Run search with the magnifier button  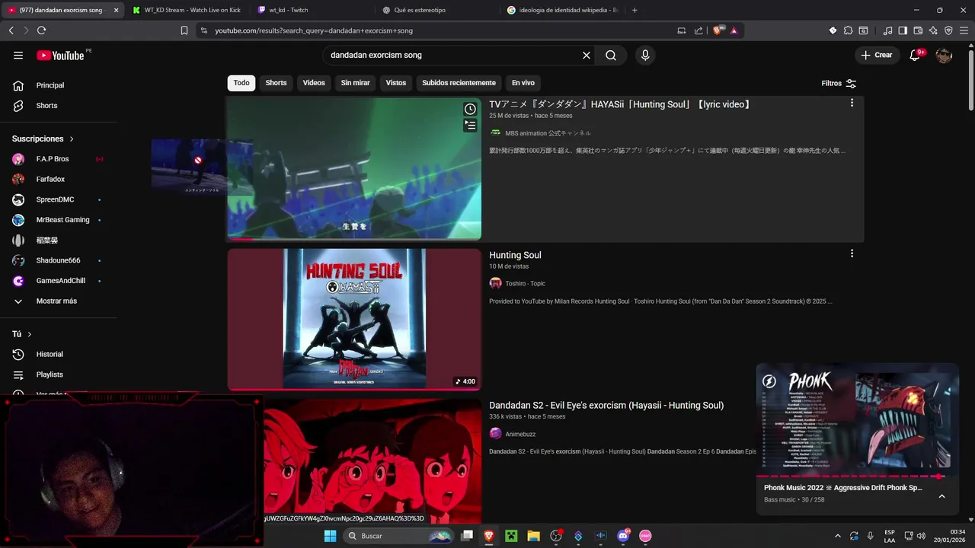click(x=611, y=55)
